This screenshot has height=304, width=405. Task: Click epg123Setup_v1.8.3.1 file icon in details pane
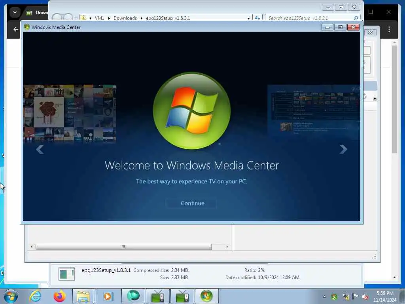click(x=66, y=274)
